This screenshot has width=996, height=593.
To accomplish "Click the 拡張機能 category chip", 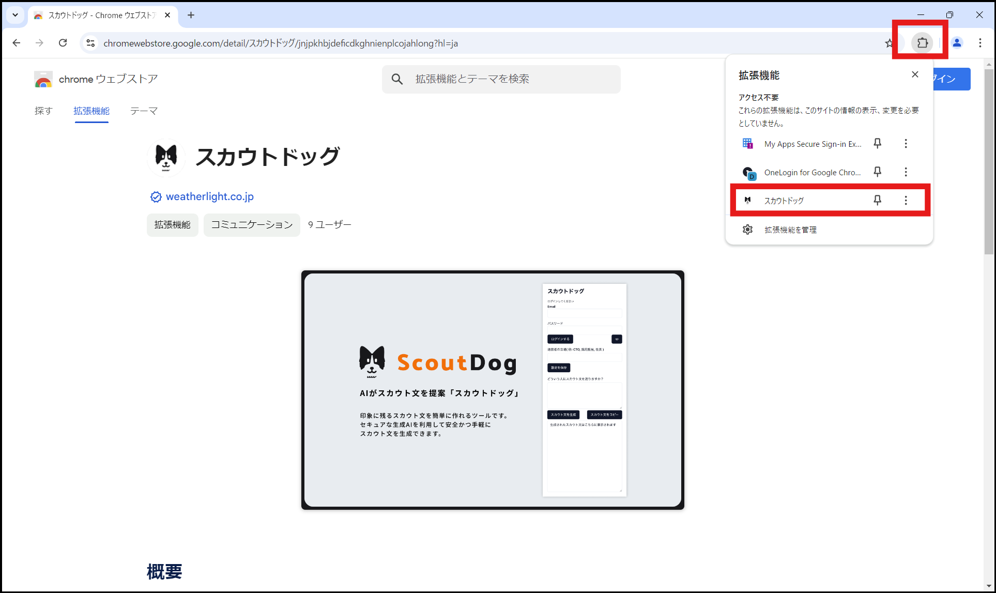I will (172, 225).
